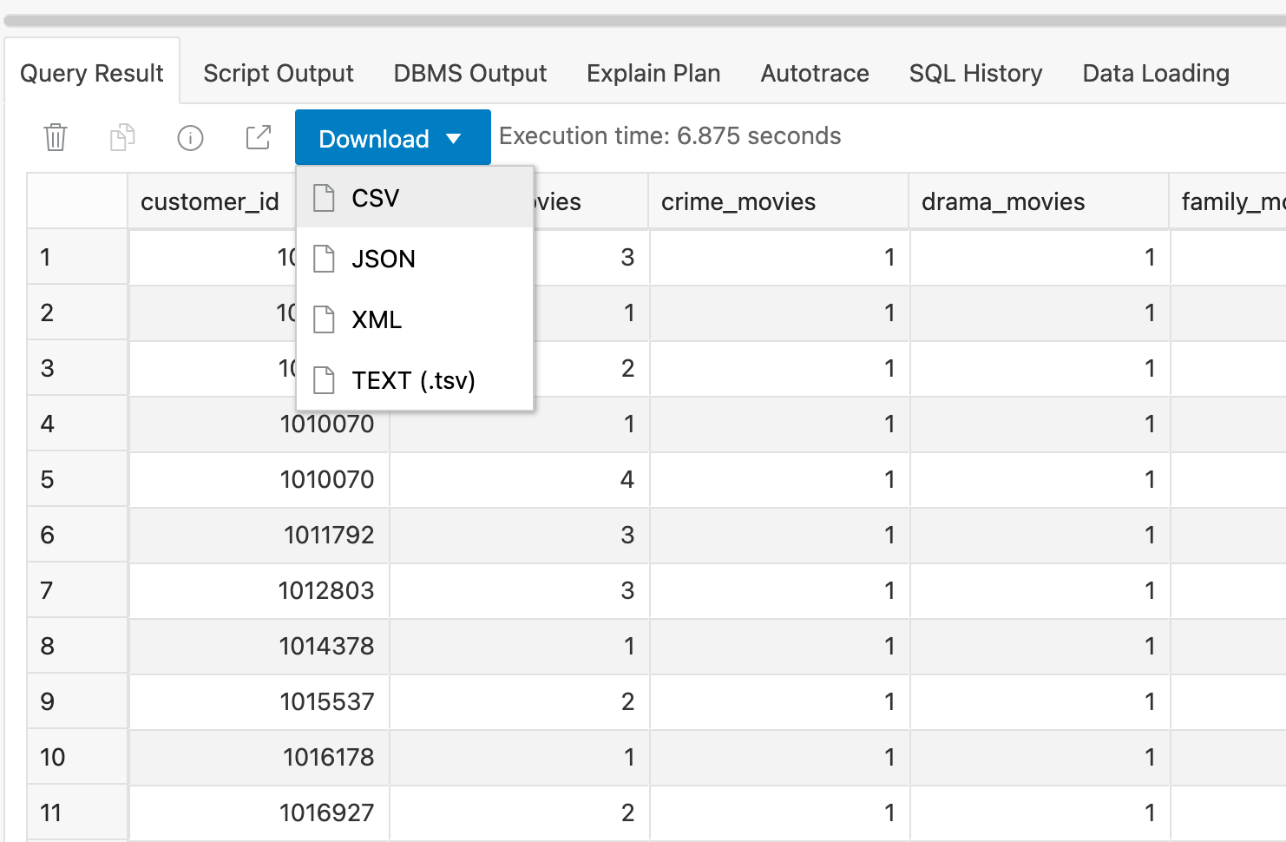
Task: Go to the Explain Plan tab
Action: [x=653, y=73]
